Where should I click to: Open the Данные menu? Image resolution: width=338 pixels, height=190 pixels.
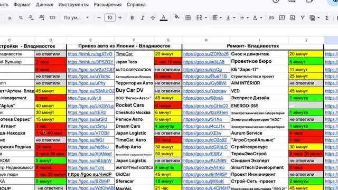click(x=44, y=5)
